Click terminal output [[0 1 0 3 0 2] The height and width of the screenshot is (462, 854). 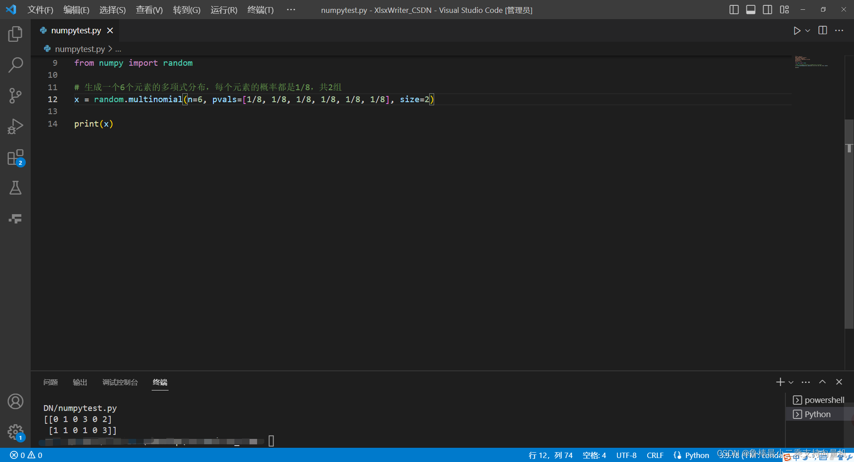coord(77,419)
